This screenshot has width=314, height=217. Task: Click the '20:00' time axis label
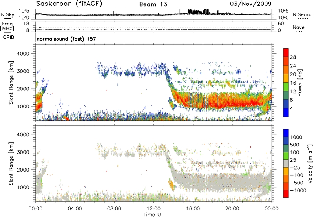(232, 209)
